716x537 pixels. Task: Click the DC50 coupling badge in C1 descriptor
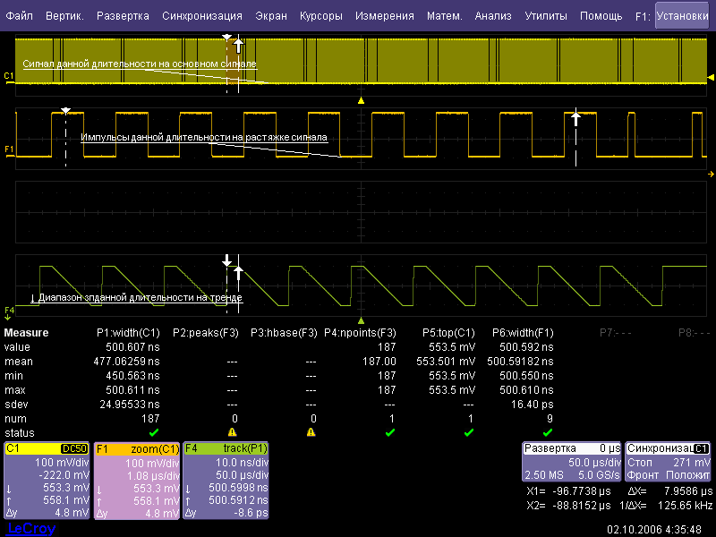click(x=73, y=448)
